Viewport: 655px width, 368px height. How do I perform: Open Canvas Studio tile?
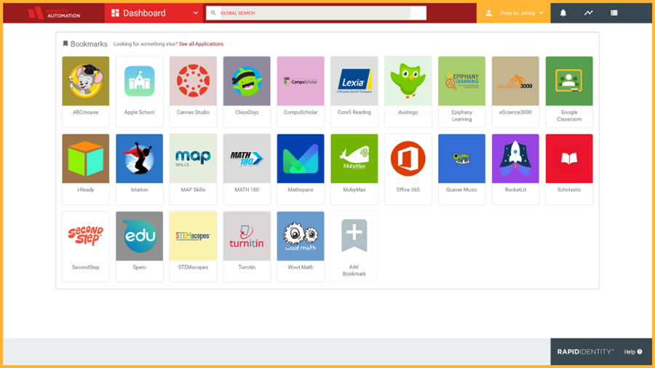[x=193, y=92]
